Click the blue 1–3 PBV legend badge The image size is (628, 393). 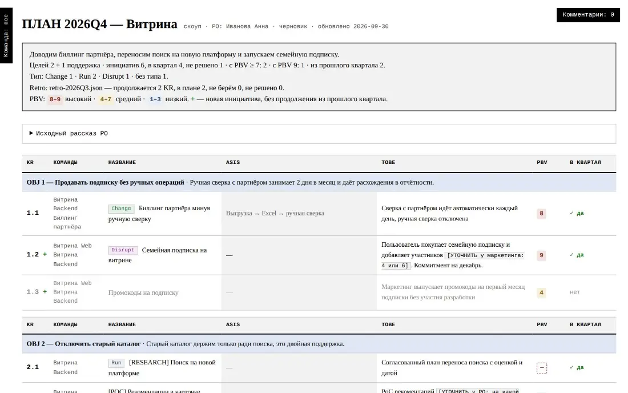coord(155,99)
